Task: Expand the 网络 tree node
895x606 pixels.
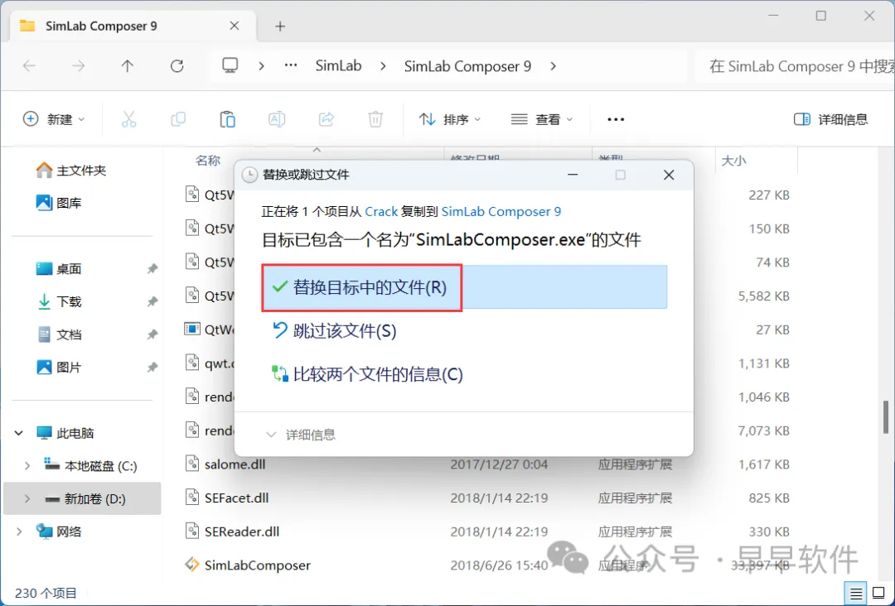Action: pos(19,531)
